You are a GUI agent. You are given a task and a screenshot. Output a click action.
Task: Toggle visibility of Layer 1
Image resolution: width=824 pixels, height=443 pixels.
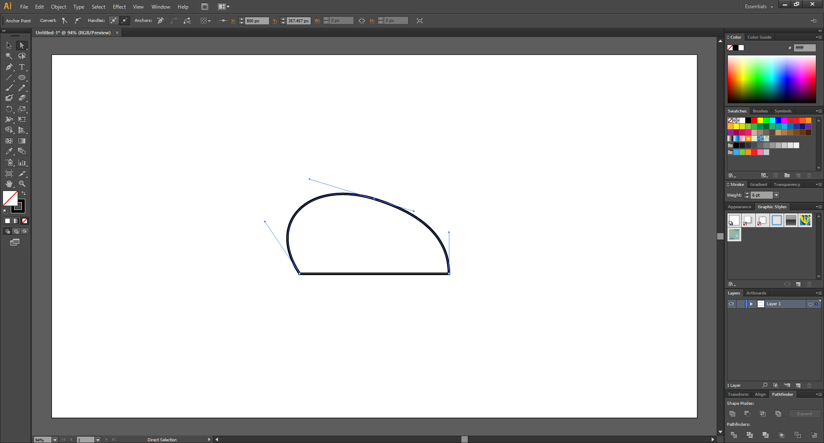click(731, 304)
